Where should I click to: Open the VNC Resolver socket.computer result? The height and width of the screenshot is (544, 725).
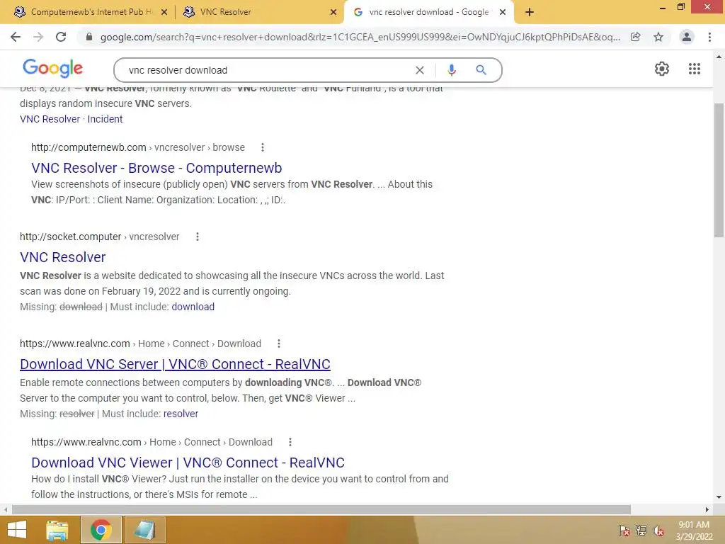[63, 257]
